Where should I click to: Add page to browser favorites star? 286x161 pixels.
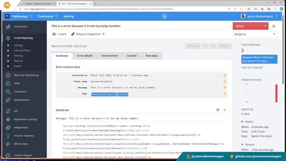tap(241, 9)
